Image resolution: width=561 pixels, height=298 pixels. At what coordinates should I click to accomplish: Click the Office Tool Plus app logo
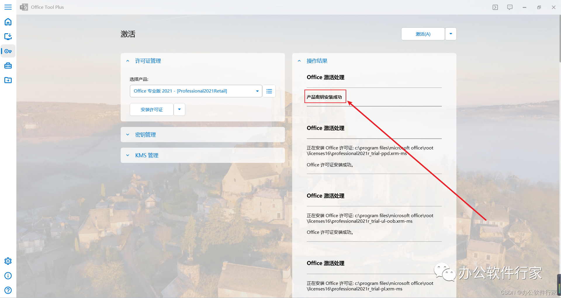click(x=24, y=7)
